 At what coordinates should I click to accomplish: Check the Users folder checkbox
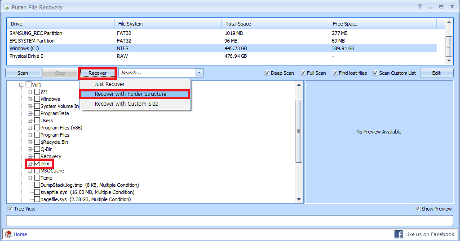(37, 120)
